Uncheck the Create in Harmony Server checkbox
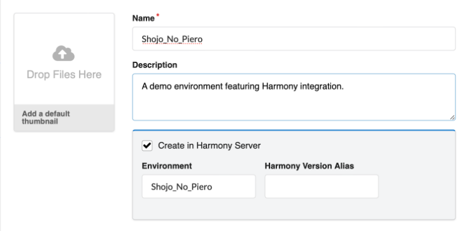 [x=147, y=146]
